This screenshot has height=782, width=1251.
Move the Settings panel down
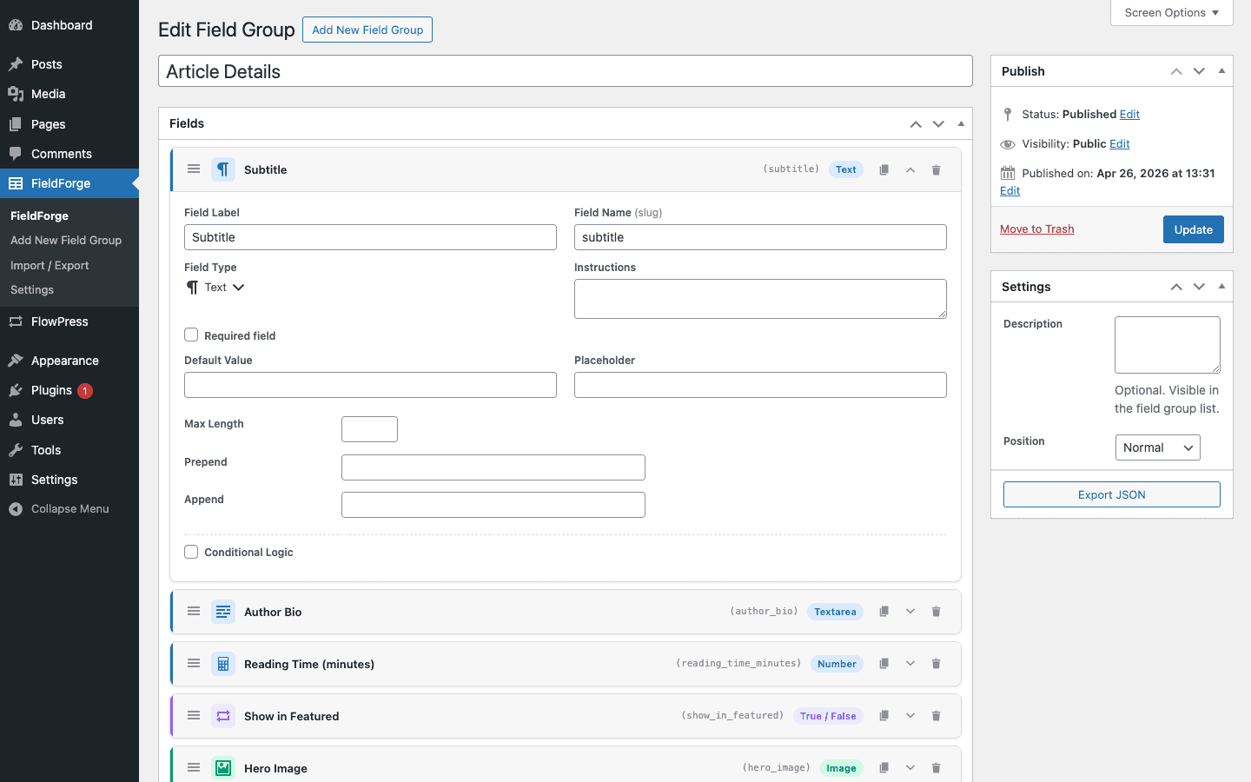(x=1199, y=287)
